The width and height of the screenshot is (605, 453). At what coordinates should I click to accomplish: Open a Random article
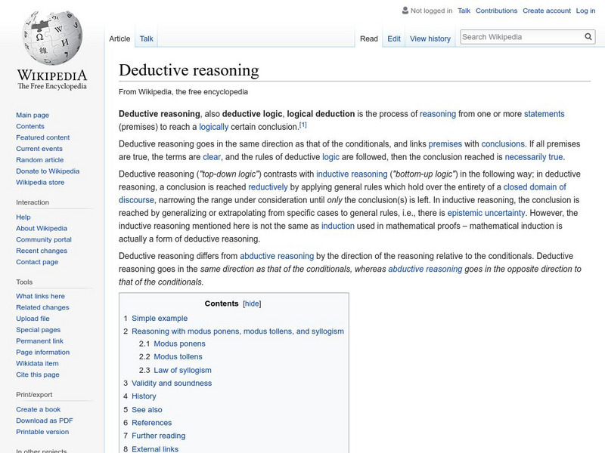click(40, 159)
